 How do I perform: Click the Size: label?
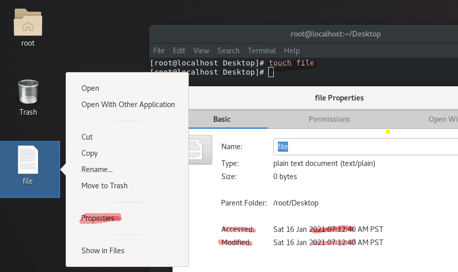229,177
